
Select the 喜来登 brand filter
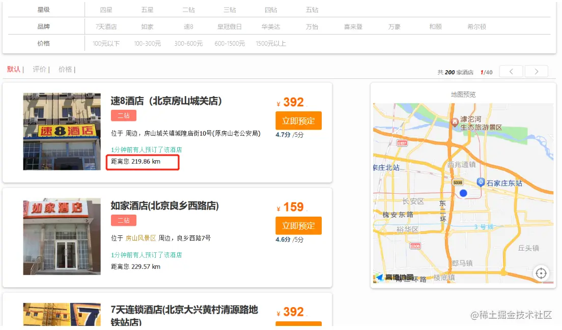tap(353, 27)
